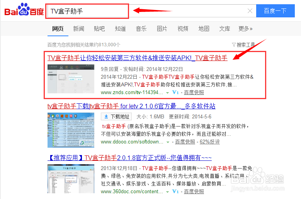
Task: Open the 视频 tab
Action: pyautogui.click(x=183, y=29)
